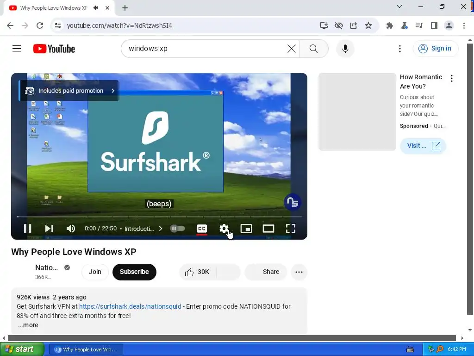Image resolution: width=474 pixels, height=356 pixels.
Task: Open the Extensions puzzle icon
Action: 390,25
